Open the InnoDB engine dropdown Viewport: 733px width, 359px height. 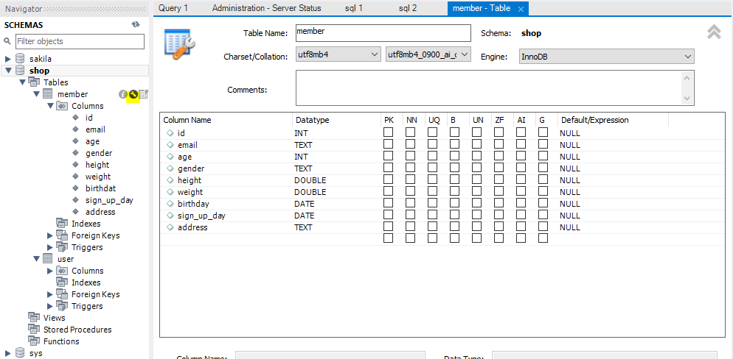606,56
